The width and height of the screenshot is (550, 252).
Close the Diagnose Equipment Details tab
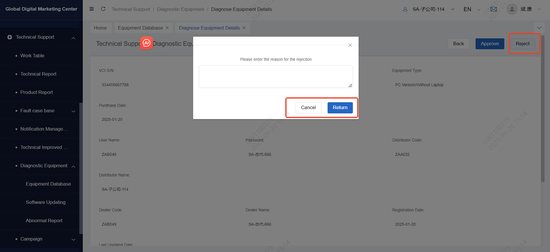(244, 28)
